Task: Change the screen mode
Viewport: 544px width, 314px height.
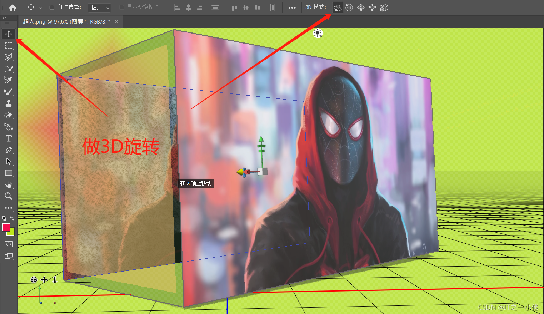Action: coord(9,256)
